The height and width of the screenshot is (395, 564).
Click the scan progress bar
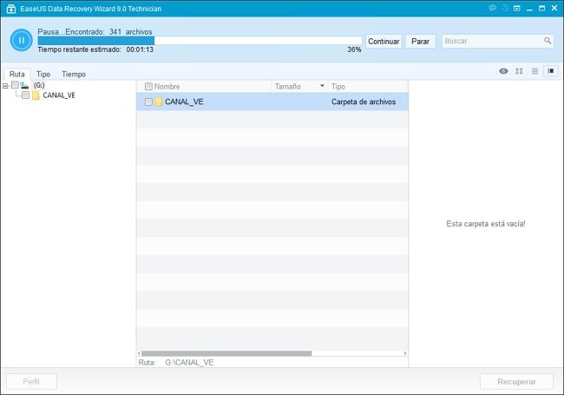(200, 41)
